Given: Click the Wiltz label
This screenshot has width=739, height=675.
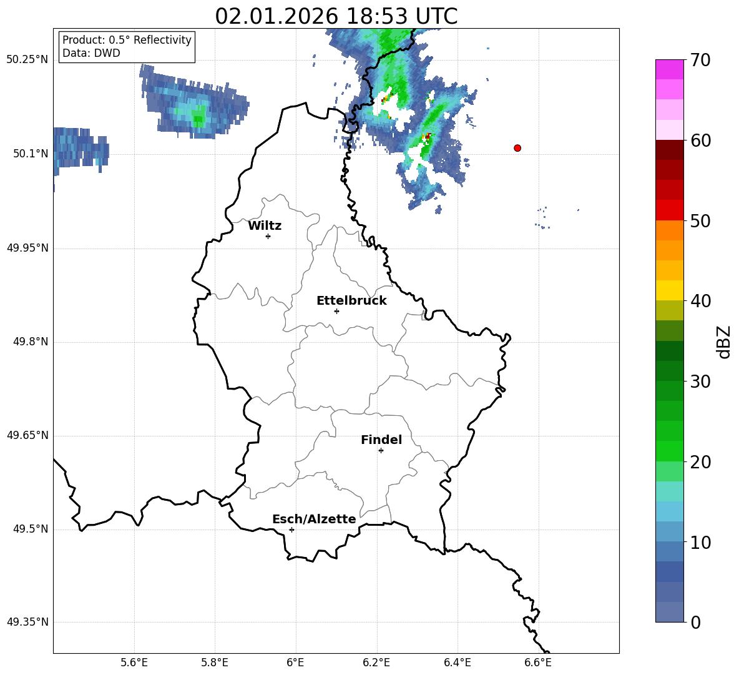Looking at the screenshot, I should pyautogui.click(x=265, y=226).
